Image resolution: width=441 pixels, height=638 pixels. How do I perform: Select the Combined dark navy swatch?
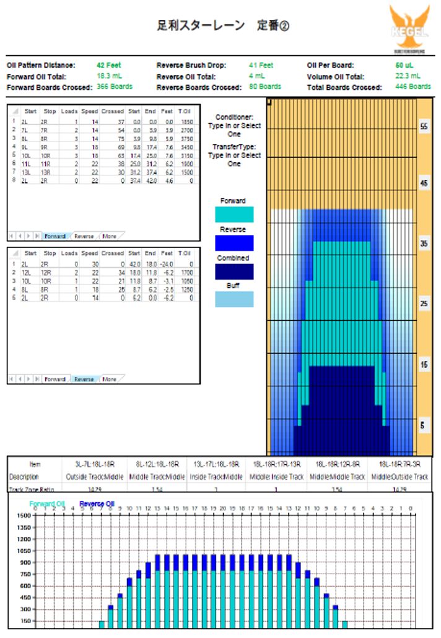point(234,272)
